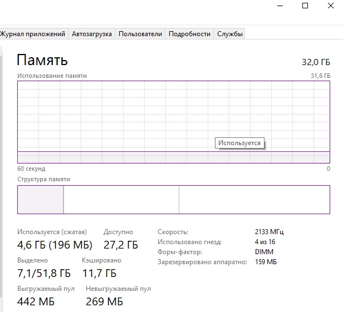Click the 4,6 ГБ (196 МБ) in-use value

55,245
